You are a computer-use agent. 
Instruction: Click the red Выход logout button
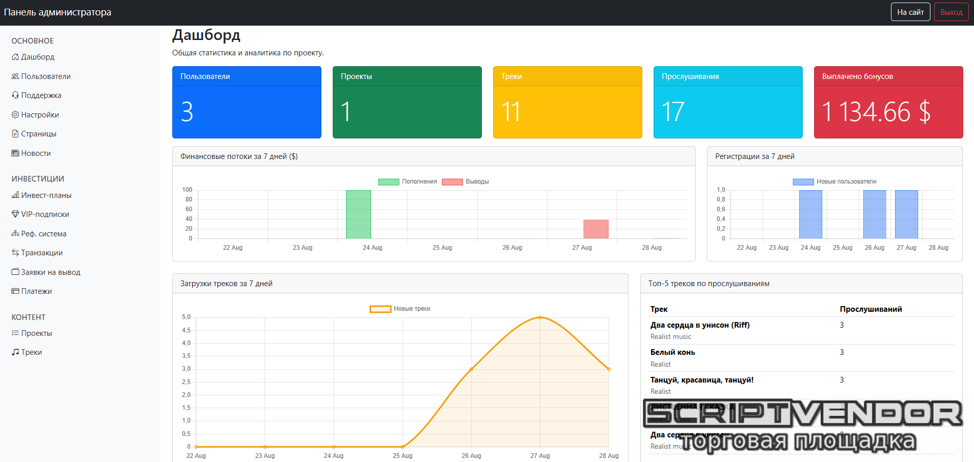click(951, 12)
